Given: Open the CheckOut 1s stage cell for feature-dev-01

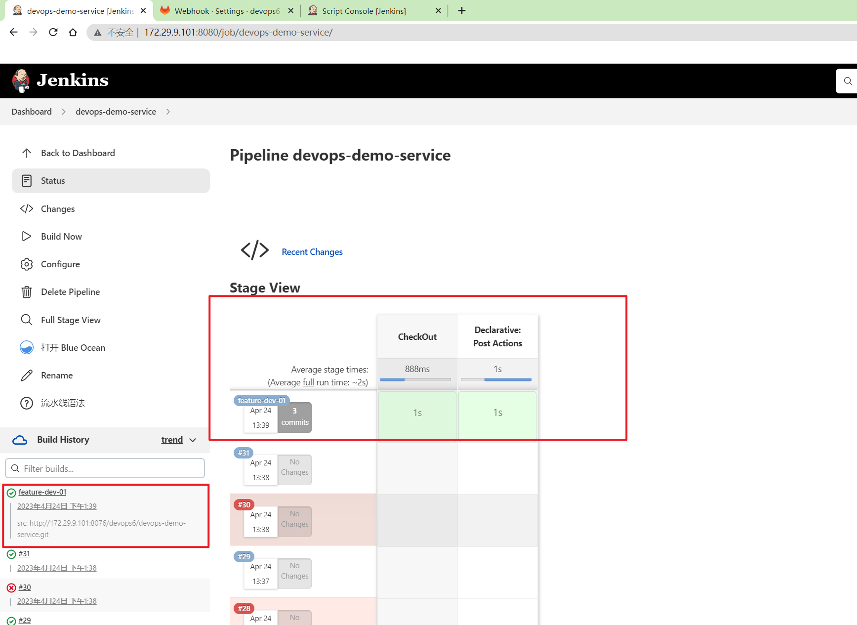Looking at the screenshot, I should [x=417, y=415].
